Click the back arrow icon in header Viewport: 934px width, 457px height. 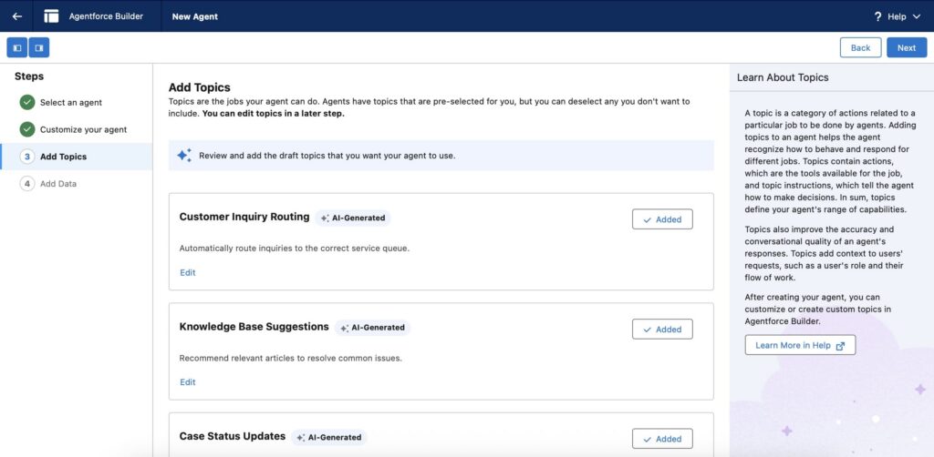tap(16, 16)
